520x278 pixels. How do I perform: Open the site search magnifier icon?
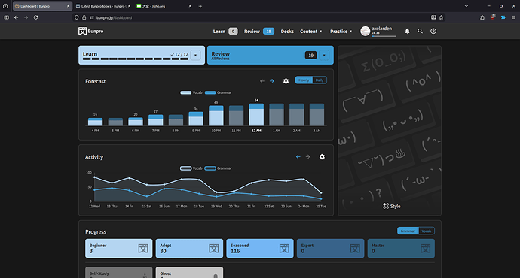tap(421, 31)
